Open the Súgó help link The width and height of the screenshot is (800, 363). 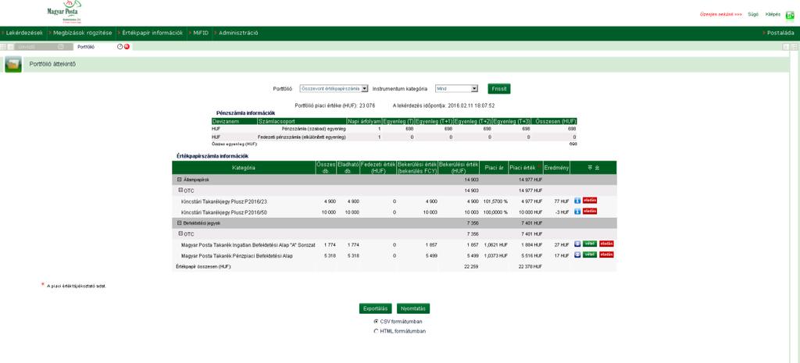click(x=753, y=14)
